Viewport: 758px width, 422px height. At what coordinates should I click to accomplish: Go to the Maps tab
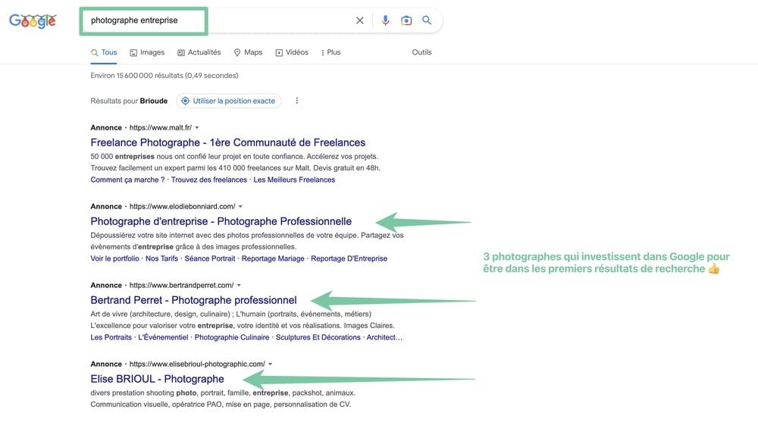click(248, 52)
